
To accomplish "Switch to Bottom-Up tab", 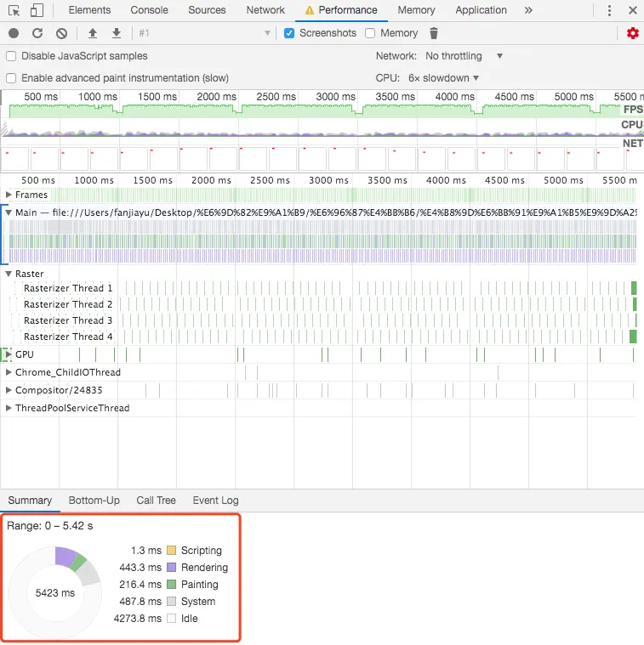I will [x=94, y=501].
